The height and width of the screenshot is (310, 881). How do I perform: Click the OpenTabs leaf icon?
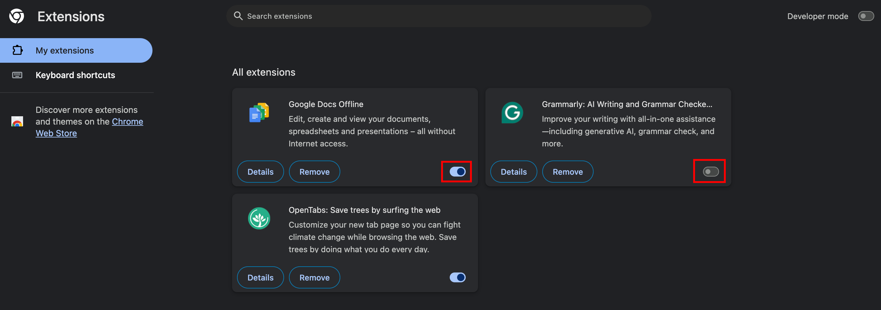[x=259, y=218]
